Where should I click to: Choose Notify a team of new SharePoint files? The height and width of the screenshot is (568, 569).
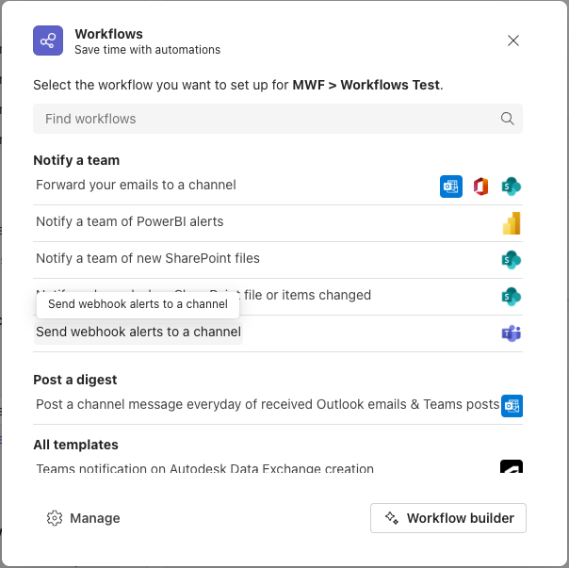[148, 259]
